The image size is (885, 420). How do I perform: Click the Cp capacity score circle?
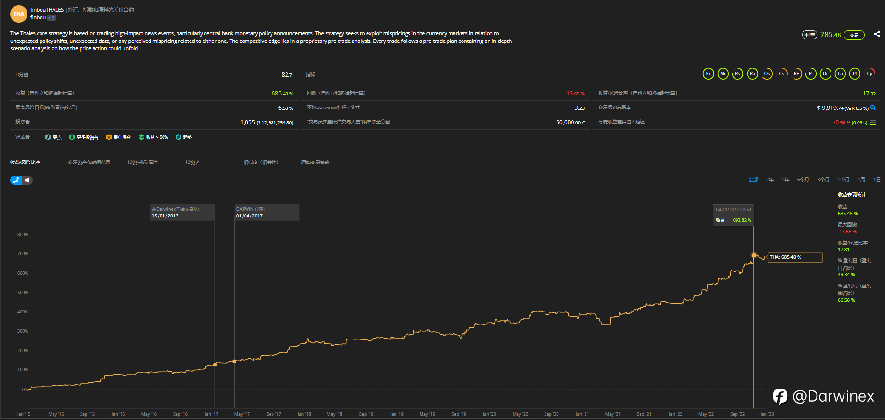coord(870,74)
